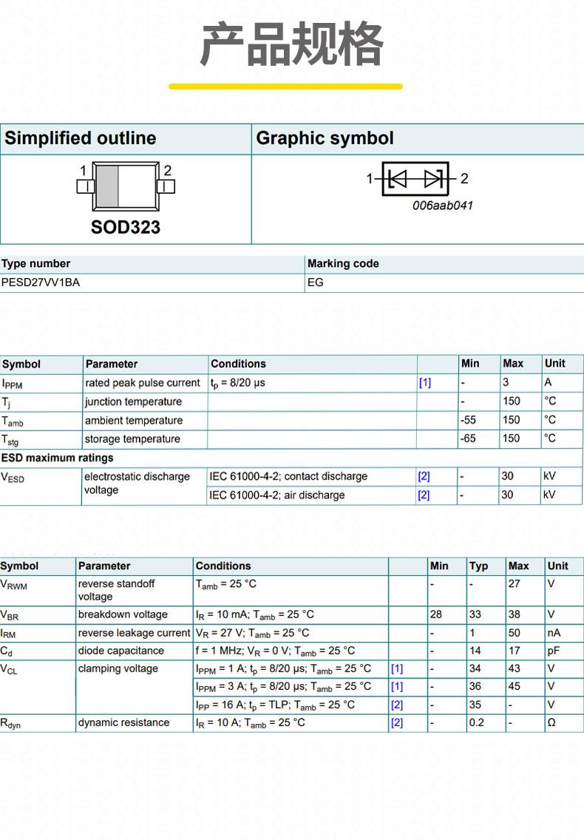Select 'rated peak pulse current' parameter
Image resolution: width=584 pixels, height=840 pixels.
coord(143,383)
